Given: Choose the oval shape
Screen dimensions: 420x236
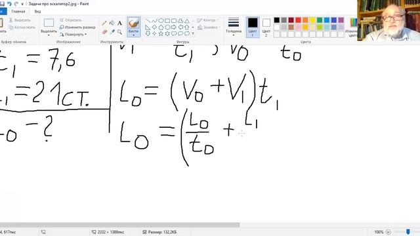Looking at the screenshot, I should coord(161,20).
